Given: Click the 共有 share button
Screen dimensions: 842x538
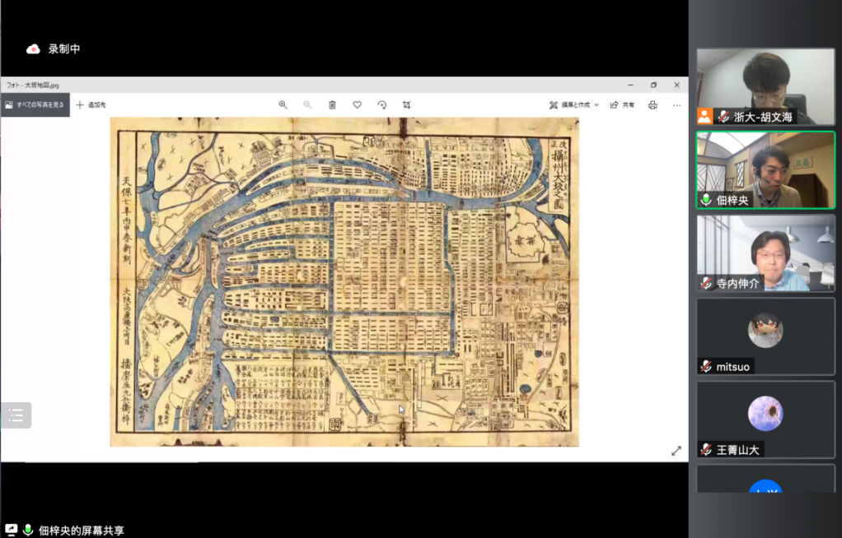Looking at the screenshot, I should 622,104.
